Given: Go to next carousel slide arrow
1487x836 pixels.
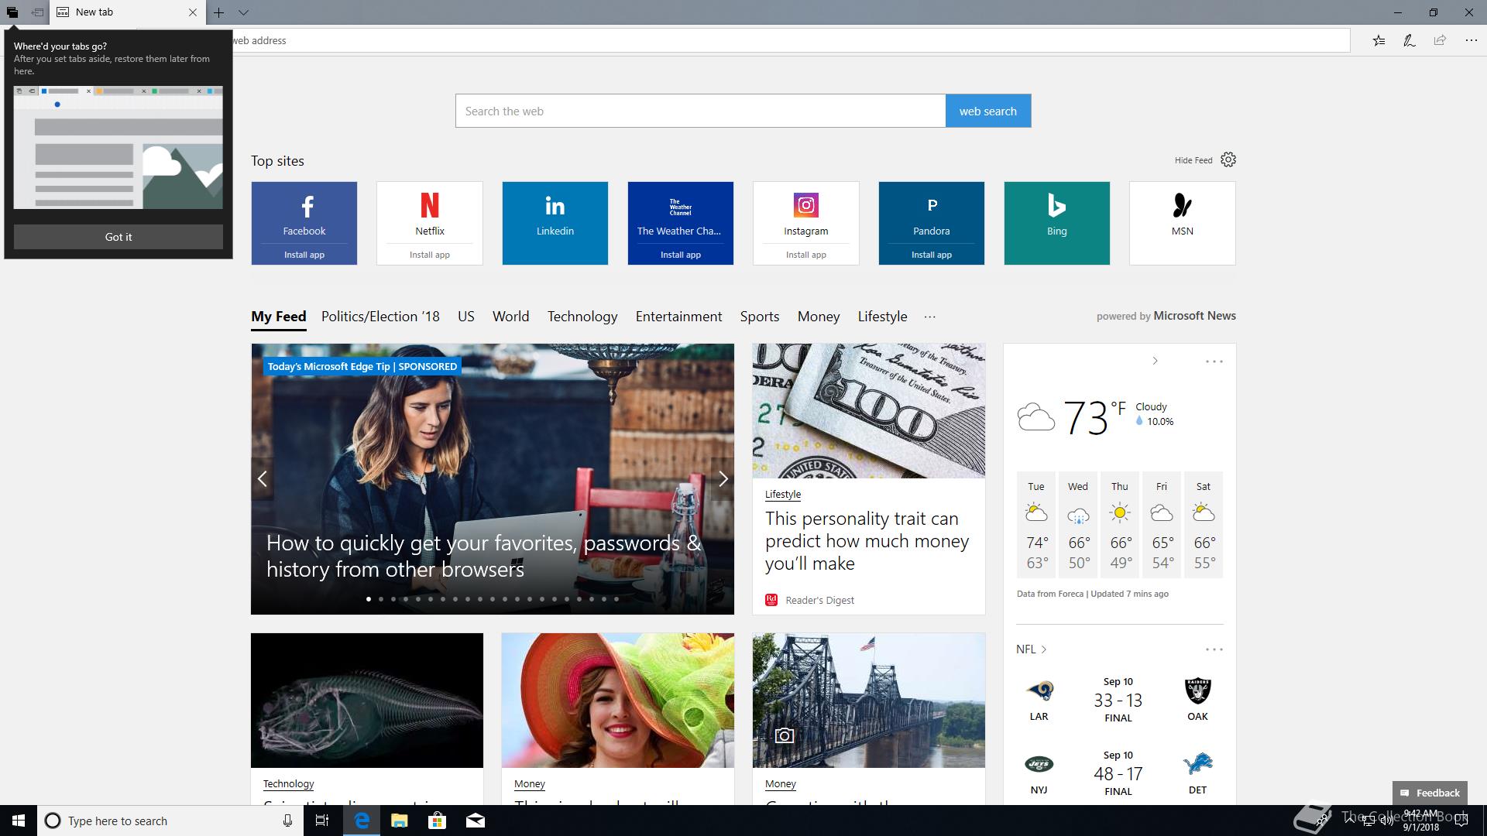Looking at the screenshot, I should [x=723, y=479].
